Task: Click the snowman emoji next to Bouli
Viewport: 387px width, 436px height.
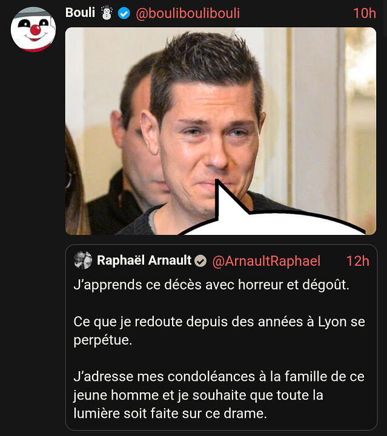Action: 107,13
